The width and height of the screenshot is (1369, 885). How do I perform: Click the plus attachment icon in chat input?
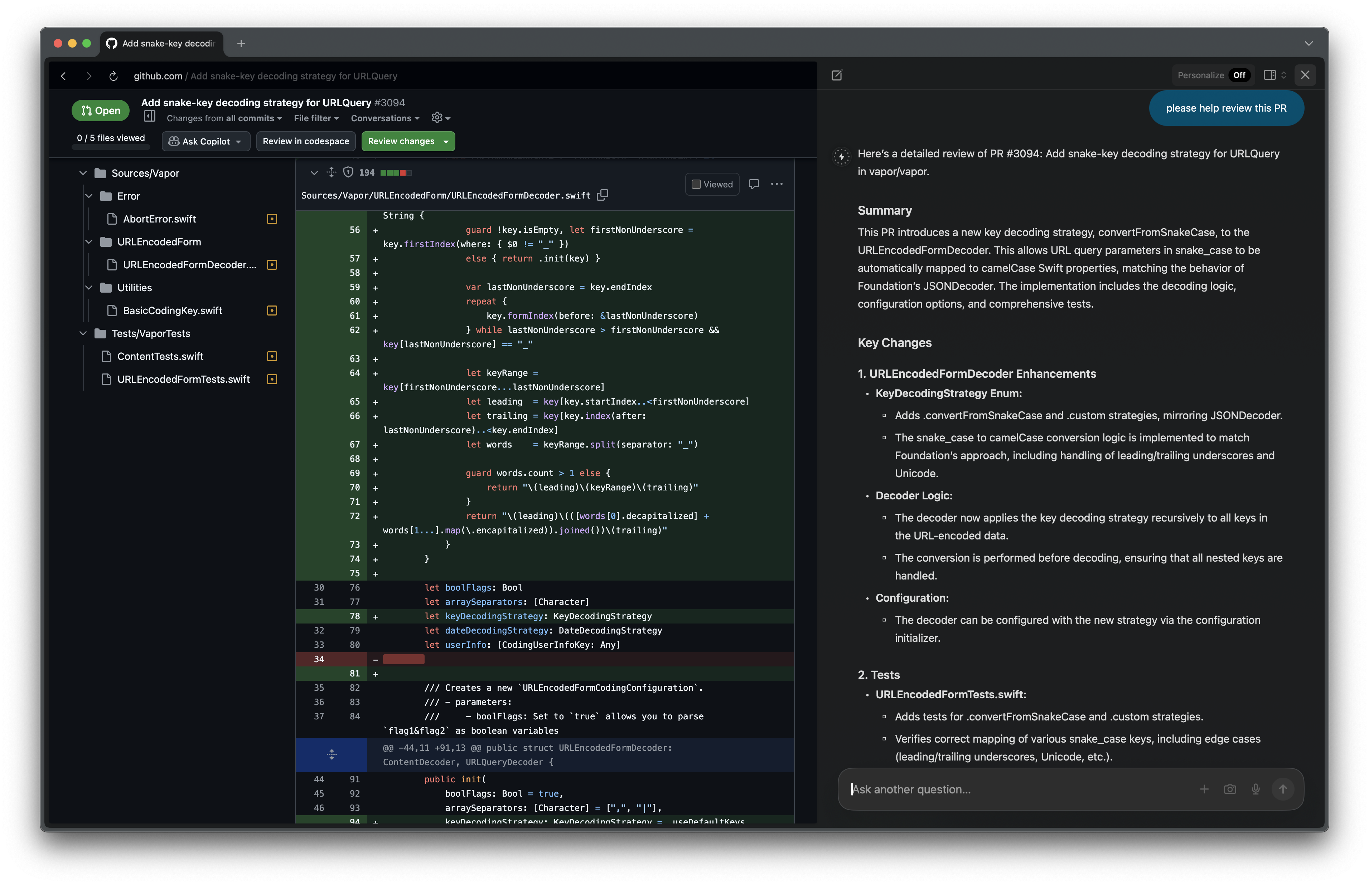point(1203,789)
